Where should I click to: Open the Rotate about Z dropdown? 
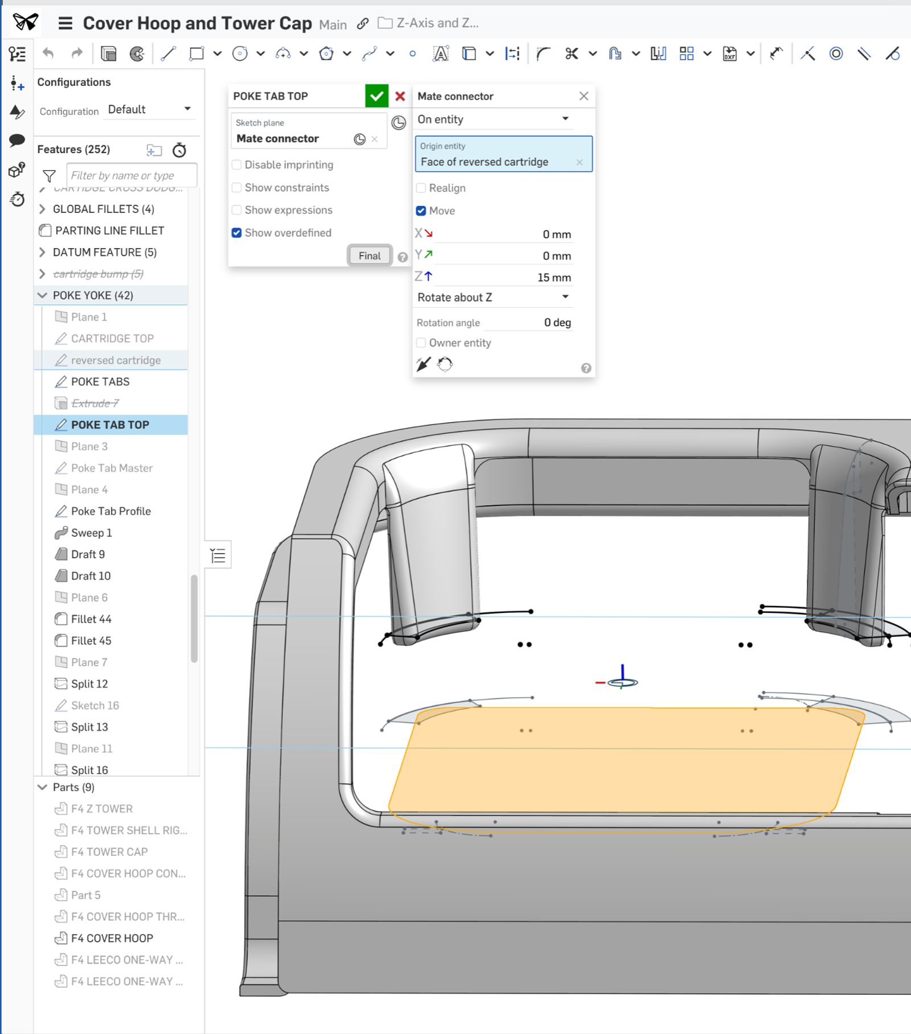[x=493, y=296]
